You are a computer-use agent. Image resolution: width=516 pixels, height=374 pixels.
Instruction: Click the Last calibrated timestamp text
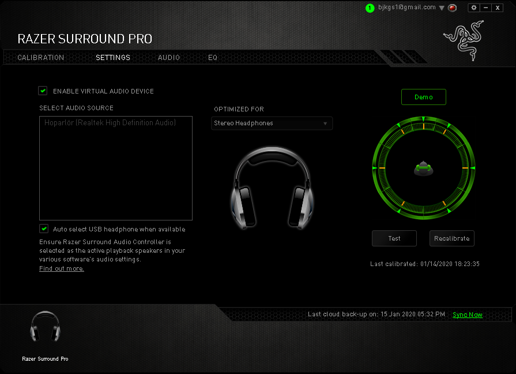(425, 264)
